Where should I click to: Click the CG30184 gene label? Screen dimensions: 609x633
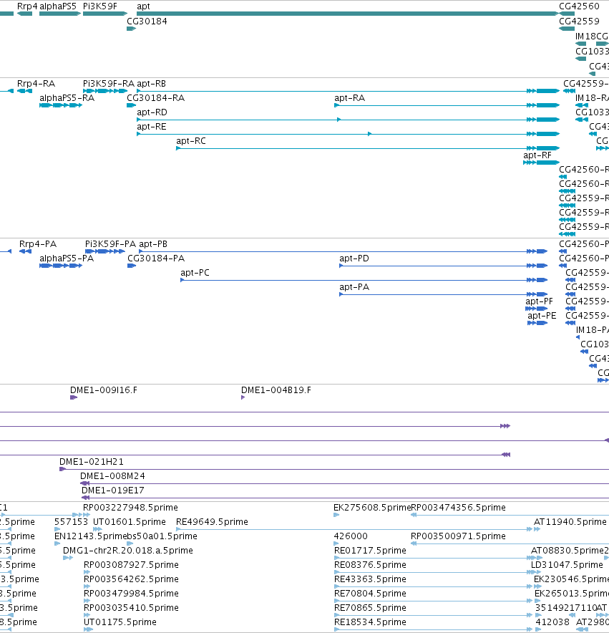pyautogui.click(x=147, y=21)
